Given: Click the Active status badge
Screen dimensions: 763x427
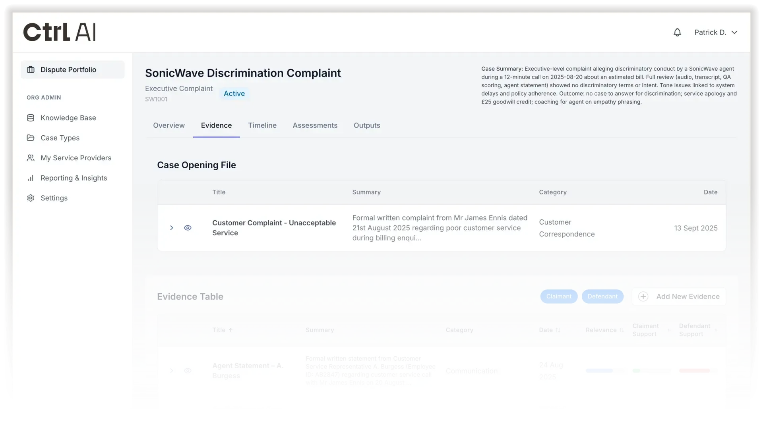Looking at the screenshot, I should click(234, 94).
